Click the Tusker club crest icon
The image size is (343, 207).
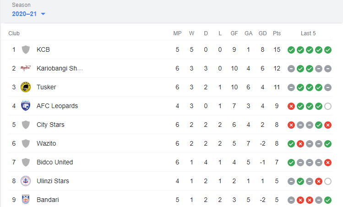click(26, 87)
